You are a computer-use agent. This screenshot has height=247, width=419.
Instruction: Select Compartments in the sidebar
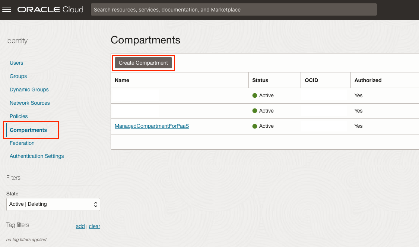point(28,130)
